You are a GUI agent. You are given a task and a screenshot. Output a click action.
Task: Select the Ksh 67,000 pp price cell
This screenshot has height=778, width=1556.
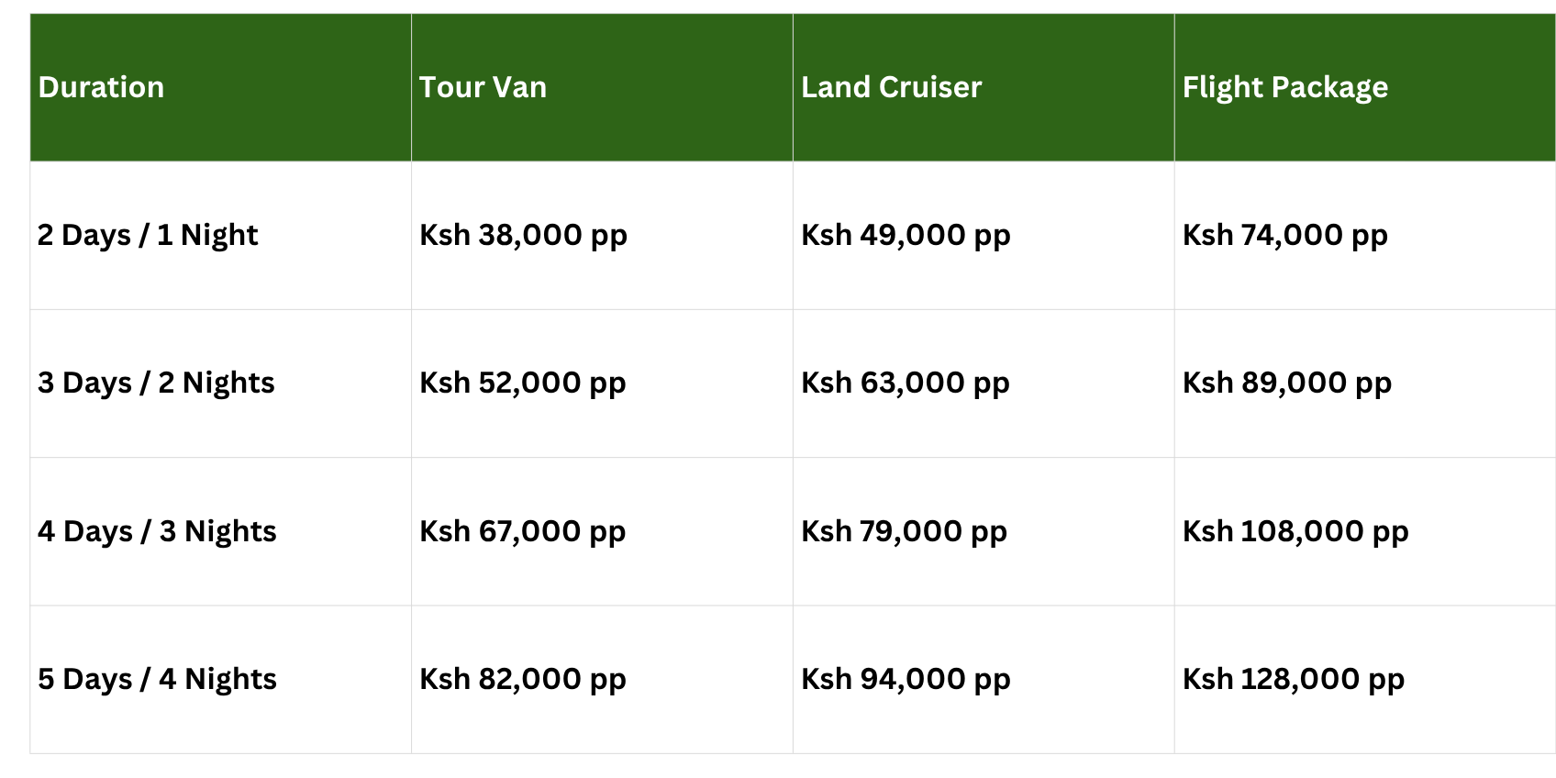[x=522, y=531]
